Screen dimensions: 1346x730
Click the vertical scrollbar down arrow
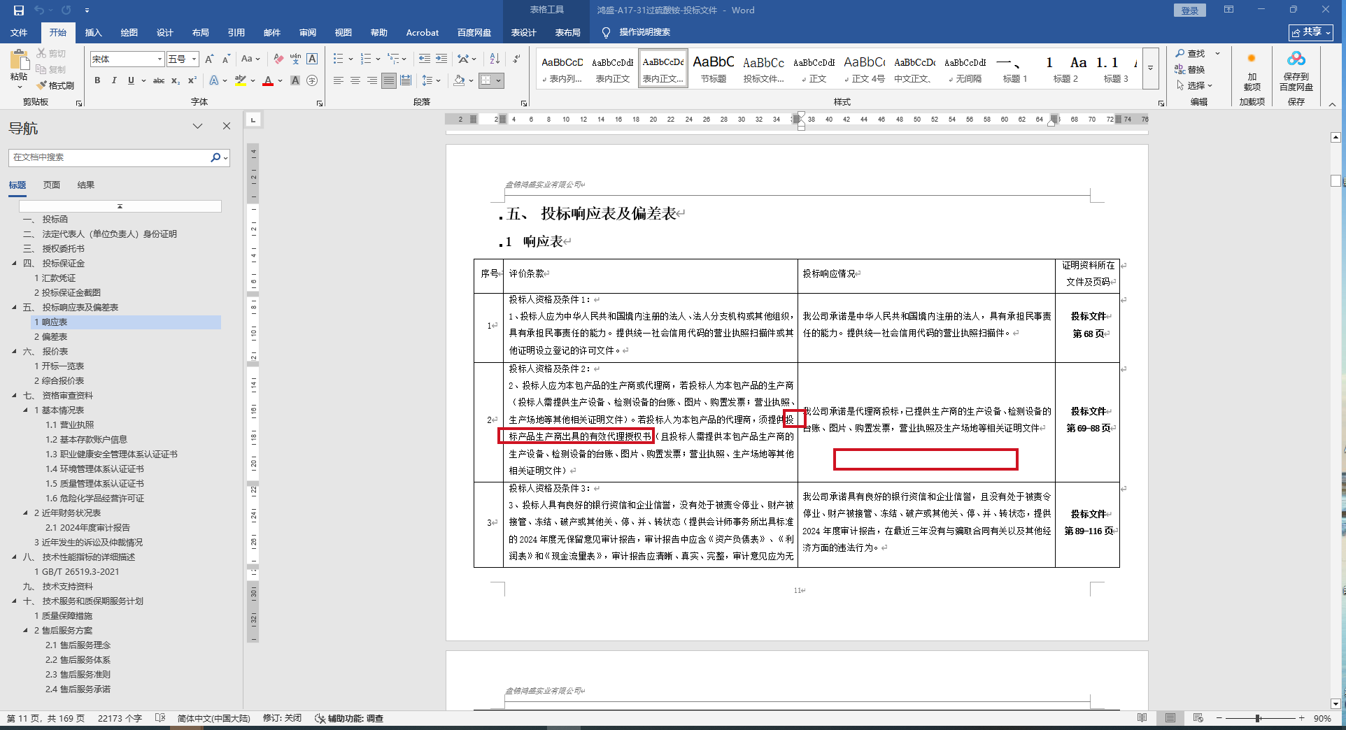coord(1336,704)
